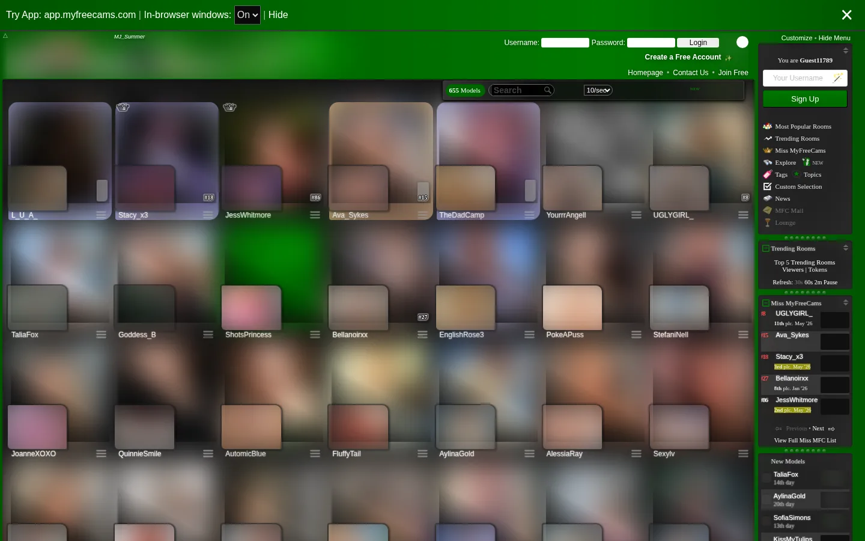The width and height of the screenshot is (865, 541).
Task: Click Next in the Miss MyFreeCams list
Action: click(818, 429)
